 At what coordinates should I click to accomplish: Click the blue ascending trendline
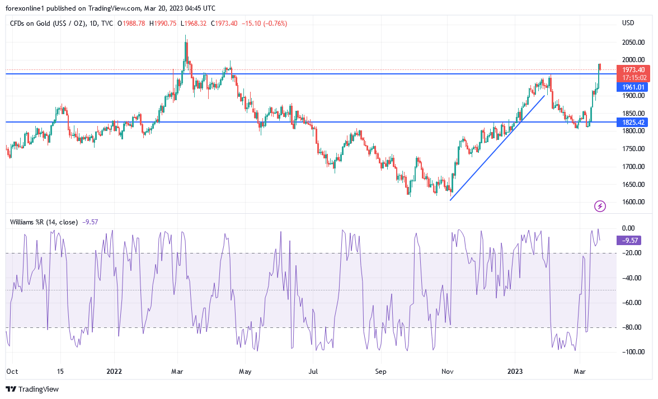[x=497, y=148]
